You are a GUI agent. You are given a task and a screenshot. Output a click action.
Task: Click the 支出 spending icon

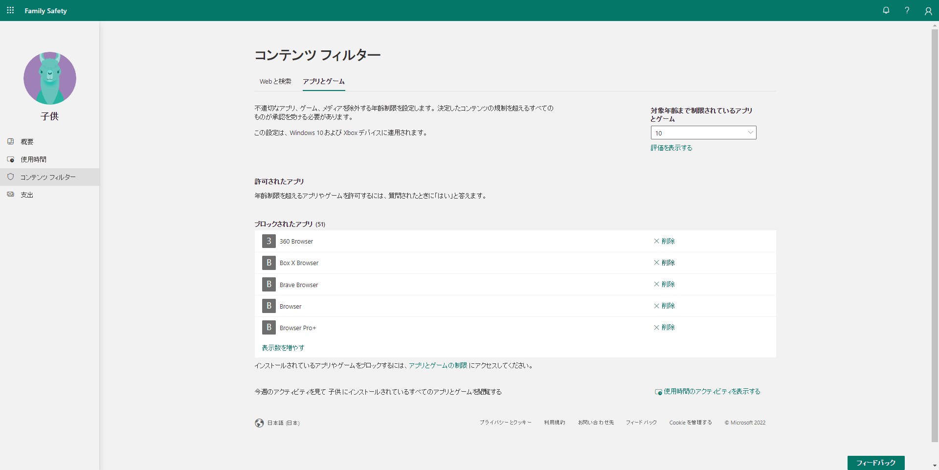(x=10, y=194)
